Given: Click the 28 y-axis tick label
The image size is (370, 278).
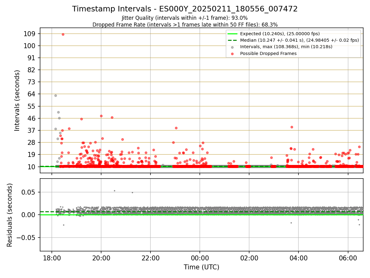Looking at the screenshot, I should (x=32, y=142).
